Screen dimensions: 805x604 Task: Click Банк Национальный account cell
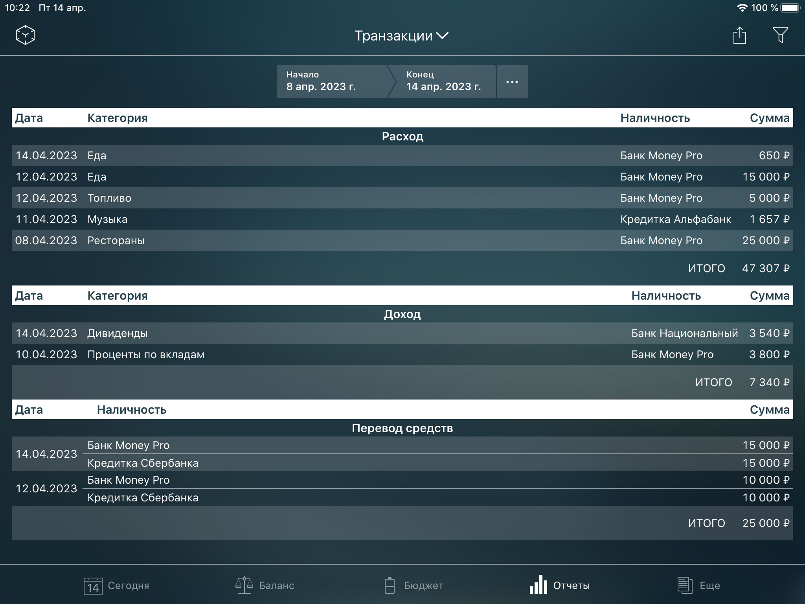click(x=684, y=333)
